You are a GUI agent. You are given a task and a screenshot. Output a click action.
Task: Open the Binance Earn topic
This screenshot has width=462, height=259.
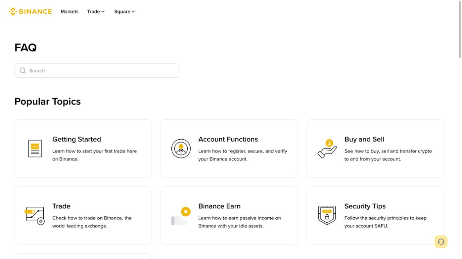point(229,215)
